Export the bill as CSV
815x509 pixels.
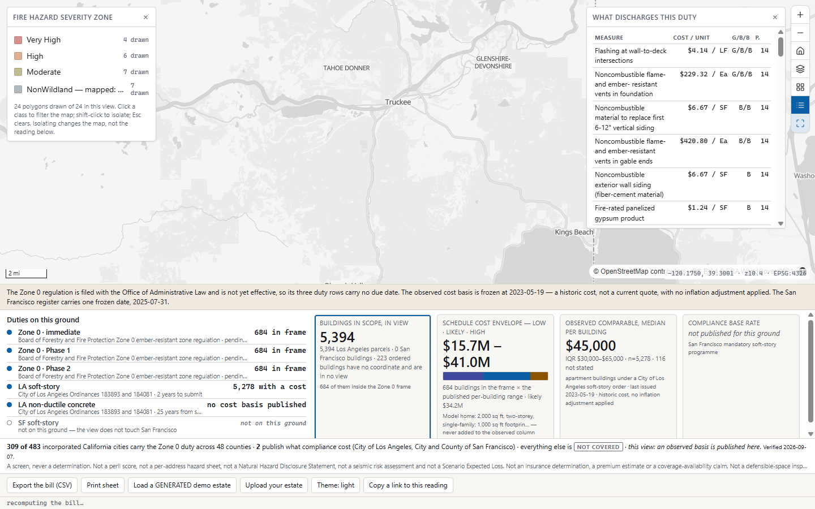42,485
